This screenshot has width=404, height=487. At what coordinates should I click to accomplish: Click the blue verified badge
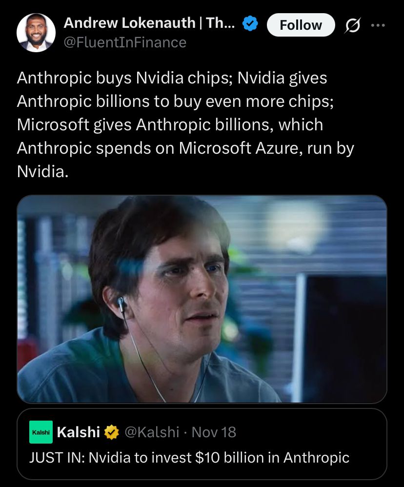coord(251,24)
